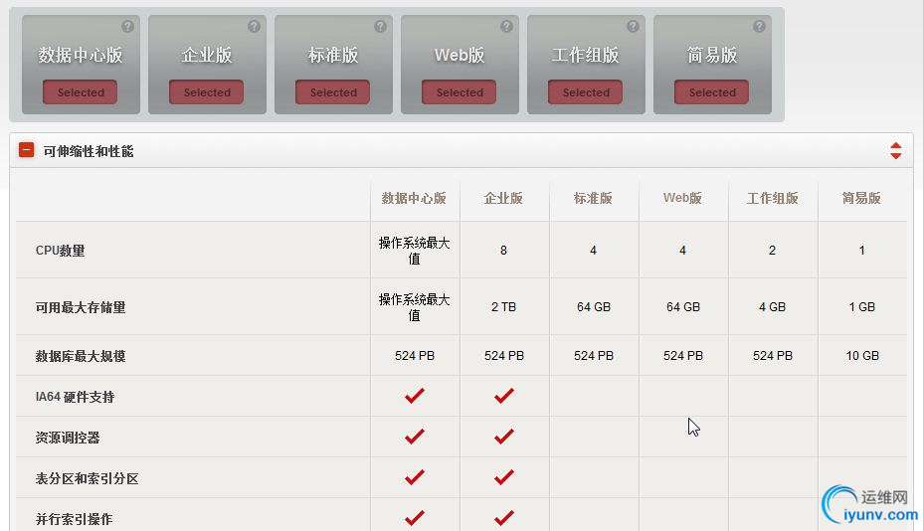924x531 pixels.
Task: Click IA64 硬件支持 checkmark for 企业版
Action: point(504,396)
